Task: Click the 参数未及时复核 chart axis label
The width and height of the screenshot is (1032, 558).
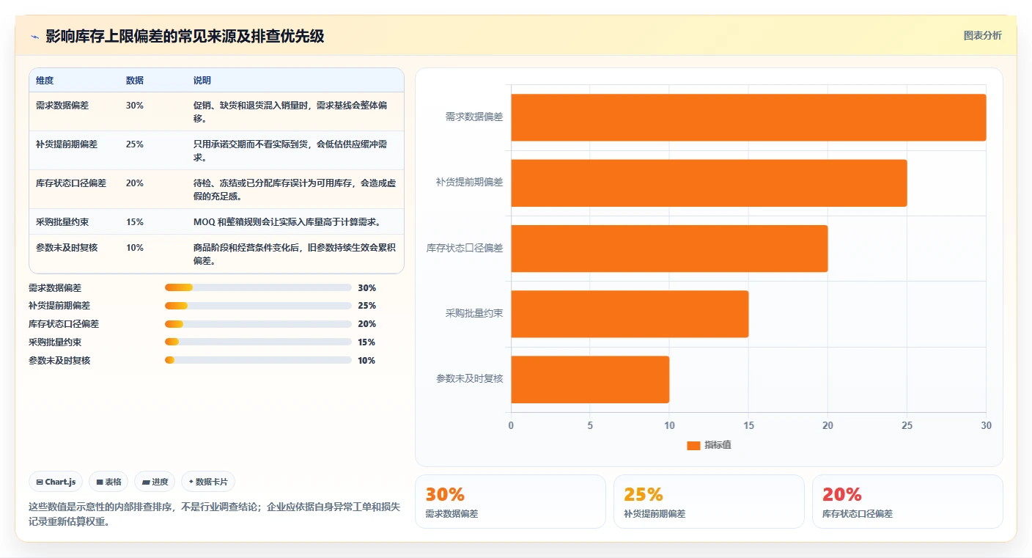Action: point(470,379)
